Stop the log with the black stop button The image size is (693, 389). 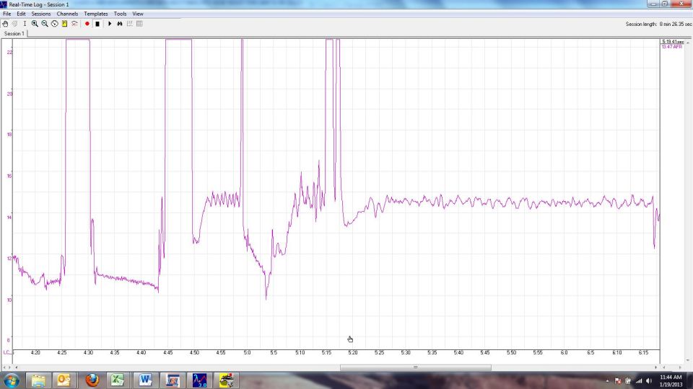[97, 24]
